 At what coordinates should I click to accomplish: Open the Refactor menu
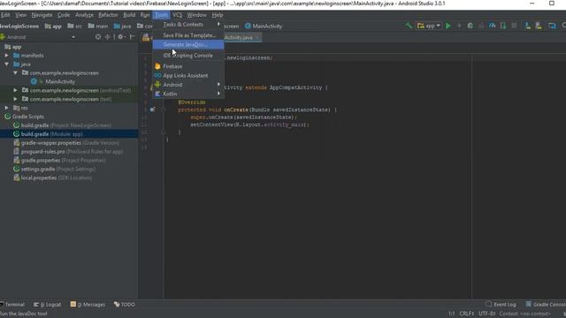[108, 15]
